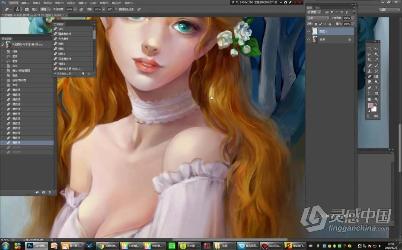Open the Brush panel toggle icon
The width and height of the screenshot is (402, 250).
(27, 9)
